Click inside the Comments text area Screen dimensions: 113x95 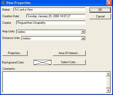click(54, 82)
